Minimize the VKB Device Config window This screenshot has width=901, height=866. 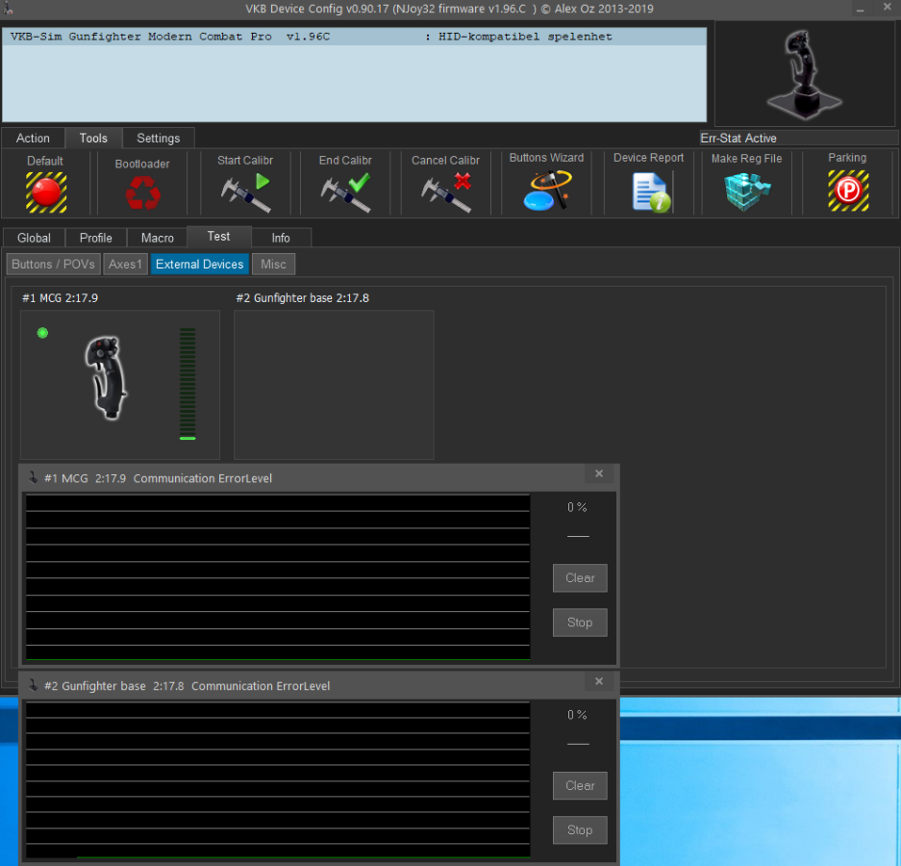[x=861, y=9]
